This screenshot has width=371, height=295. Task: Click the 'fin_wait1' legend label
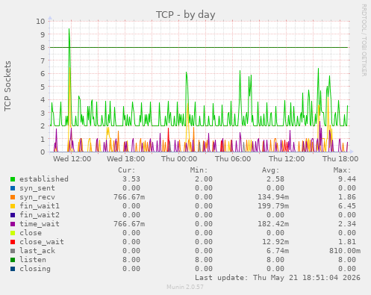(40, 206)
